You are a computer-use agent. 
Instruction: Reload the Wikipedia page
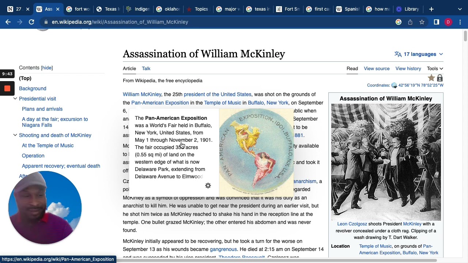coord(31,22)
